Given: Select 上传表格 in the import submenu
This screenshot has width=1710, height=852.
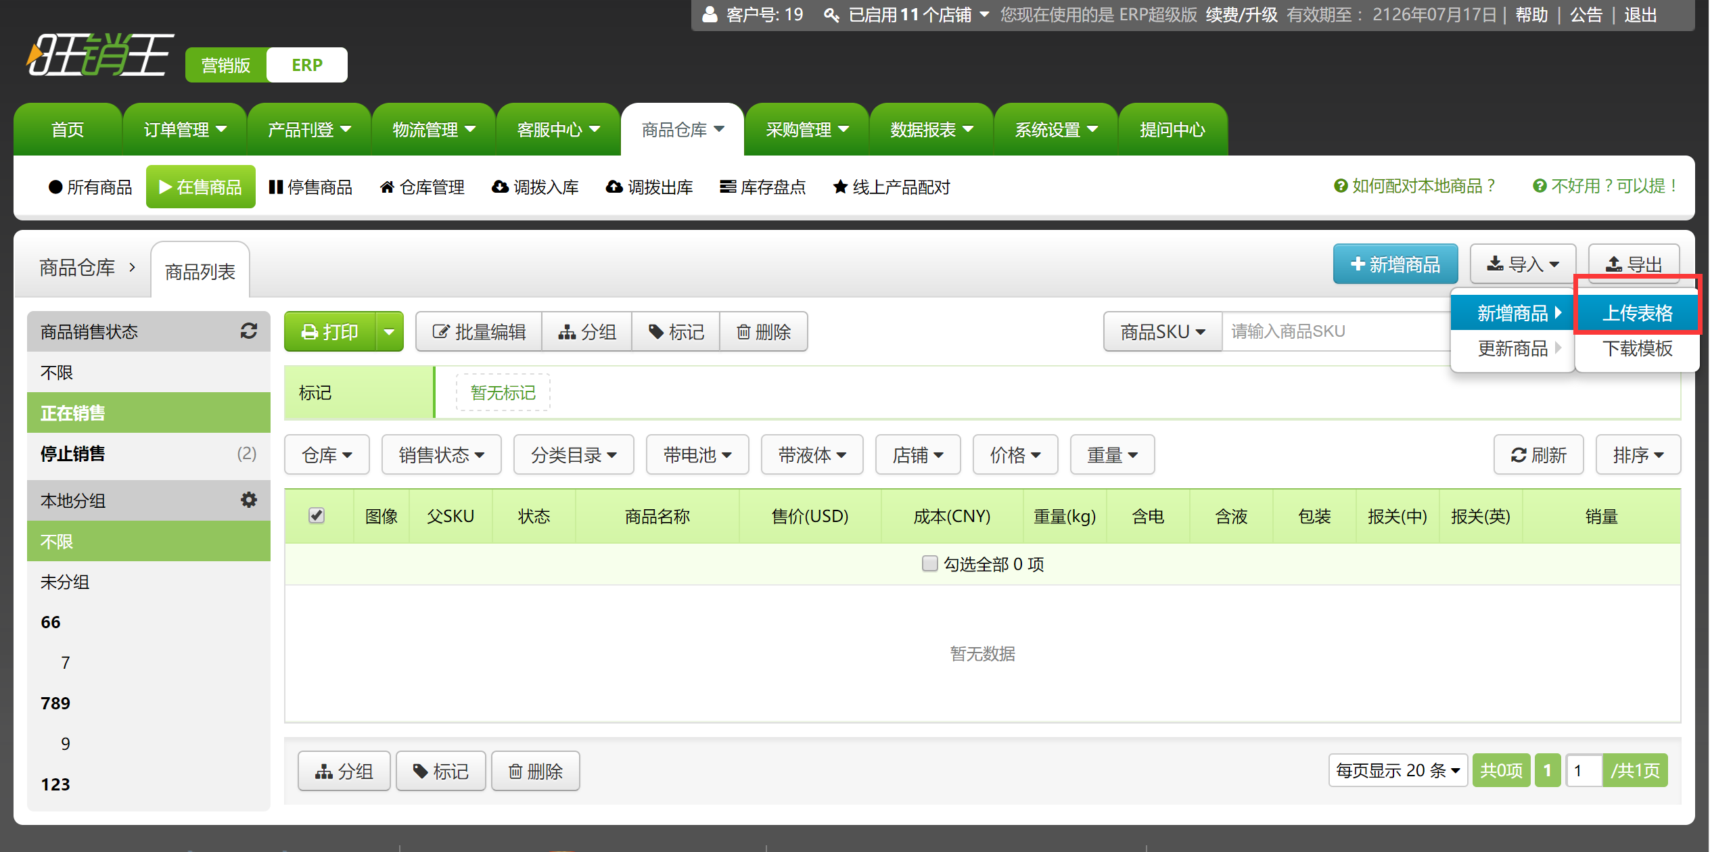Looking at the screenshot, I should click(x=1637, y=313).
